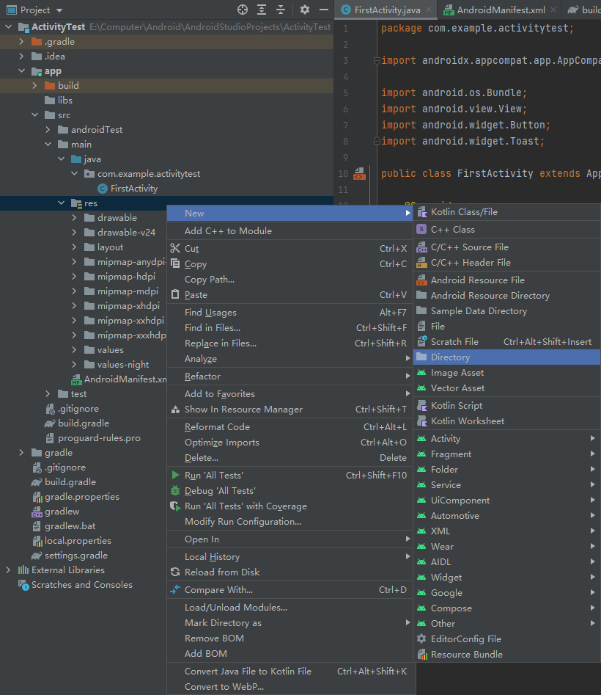Expand the .gradle folder
This screenshot has height=695, width=601.
(22, 42)
